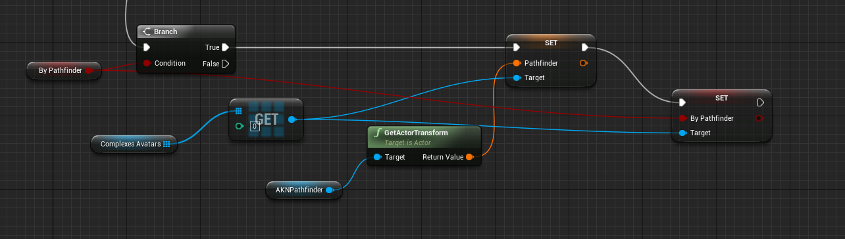
Task: Click the Branch node's red Condition pin
Action: tap(147, 64)
